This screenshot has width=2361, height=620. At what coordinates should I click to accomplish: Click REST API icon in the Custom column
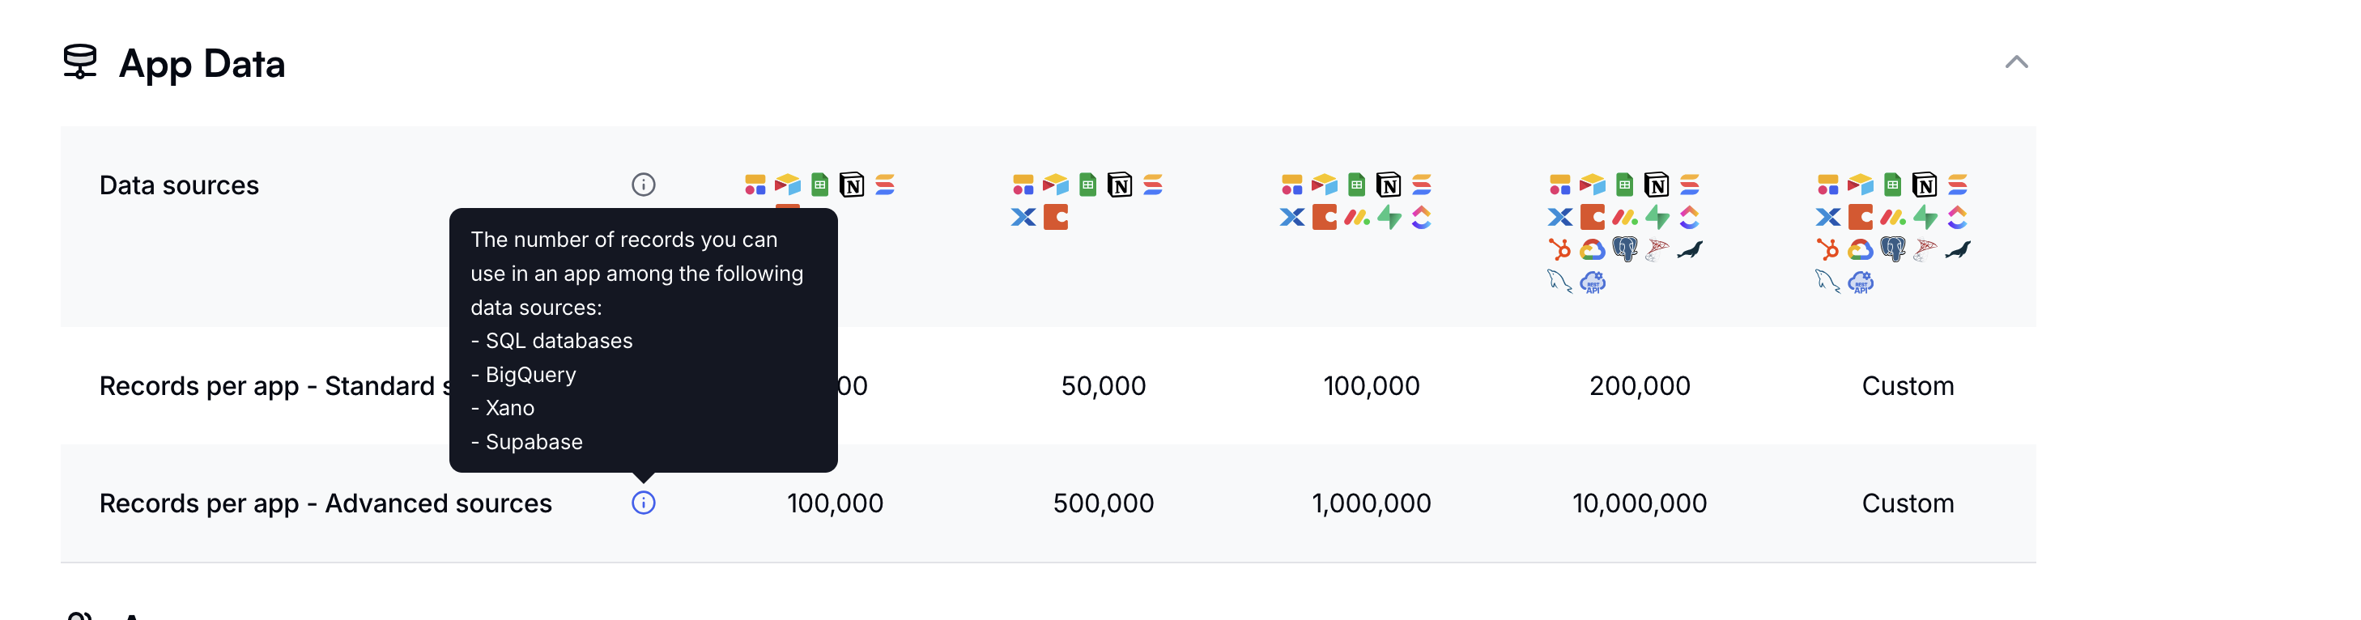click(x=1861, y=281)
